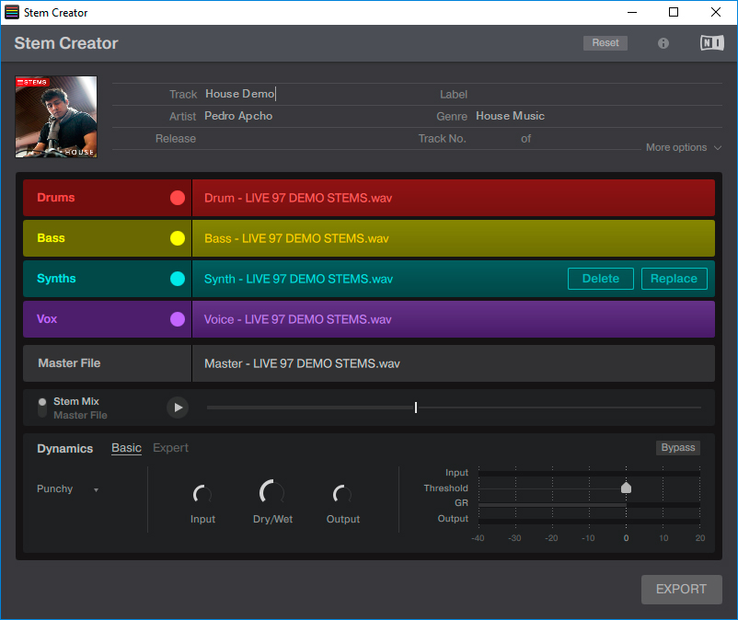The width and height of the screenshot is (738, 620).
Task: Switch to the Expert dynamics tab
Action: point(170,448)
